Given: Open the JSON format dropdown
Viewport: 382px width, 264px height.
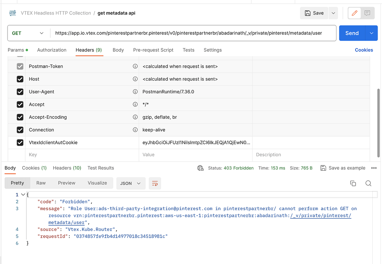Looking at the screenshot, I should coord(131,183).
